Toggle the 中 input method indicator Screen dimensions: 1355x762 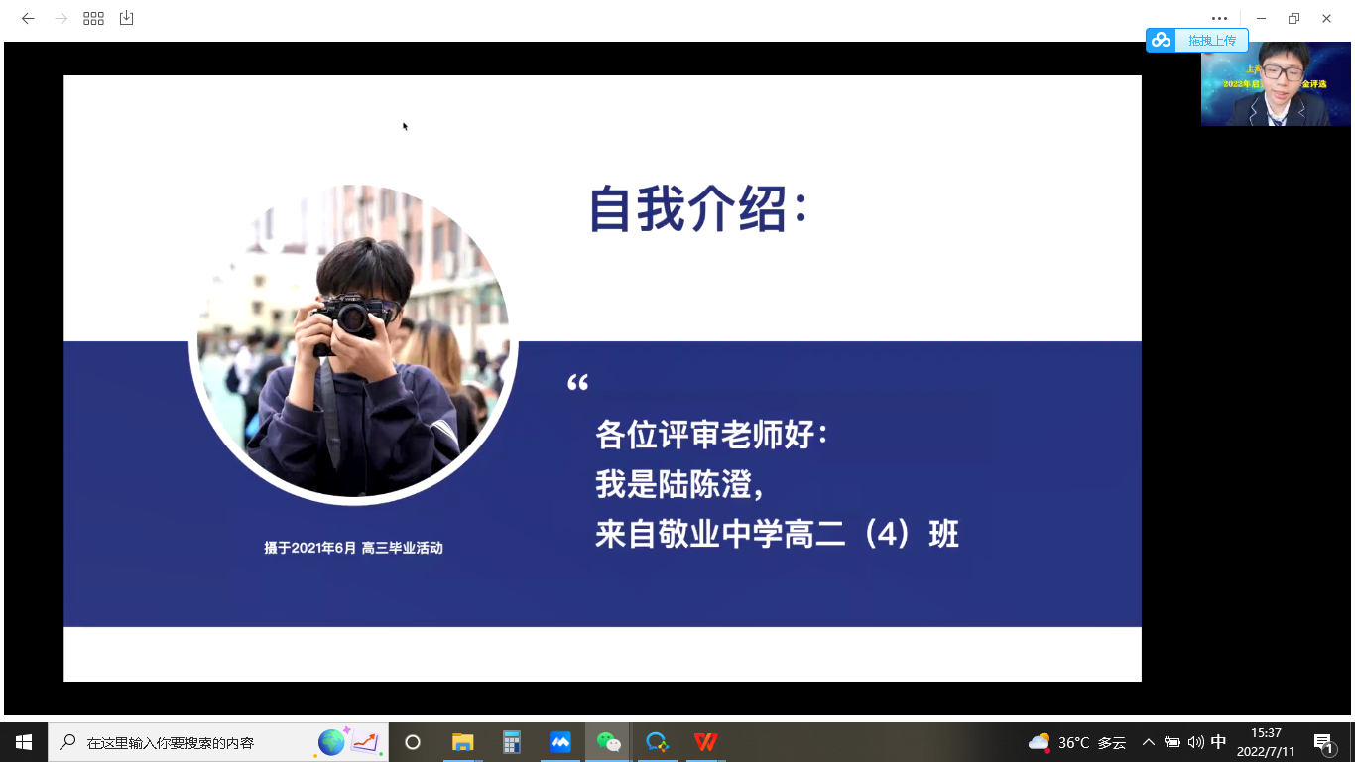tap(1219, 742)
